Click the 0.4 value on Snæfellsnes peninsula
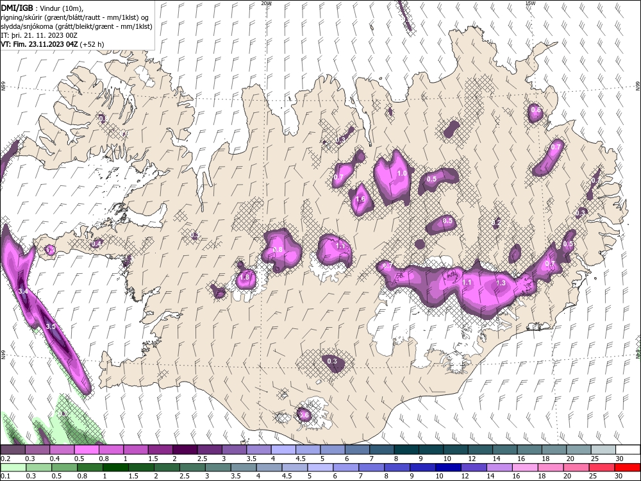Image resolution: width=641 pixels, height=481 pixels. (97, 244)
